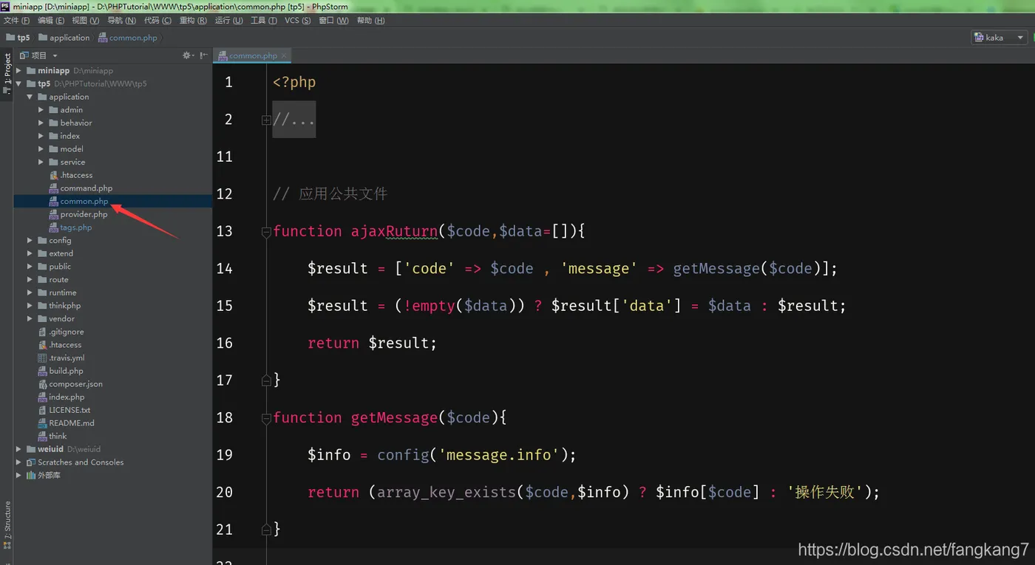Collapse the application folder arrow
The height and width of the screenshot is (565, 1035).
pyautogui.click(x=30, y=97)
